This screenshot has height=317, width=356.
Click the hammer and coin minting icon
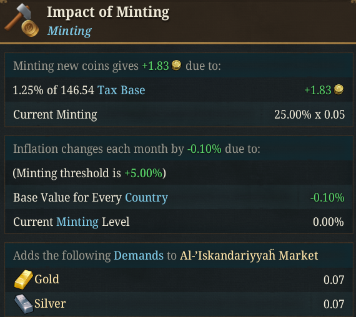(x=22, y=21)
